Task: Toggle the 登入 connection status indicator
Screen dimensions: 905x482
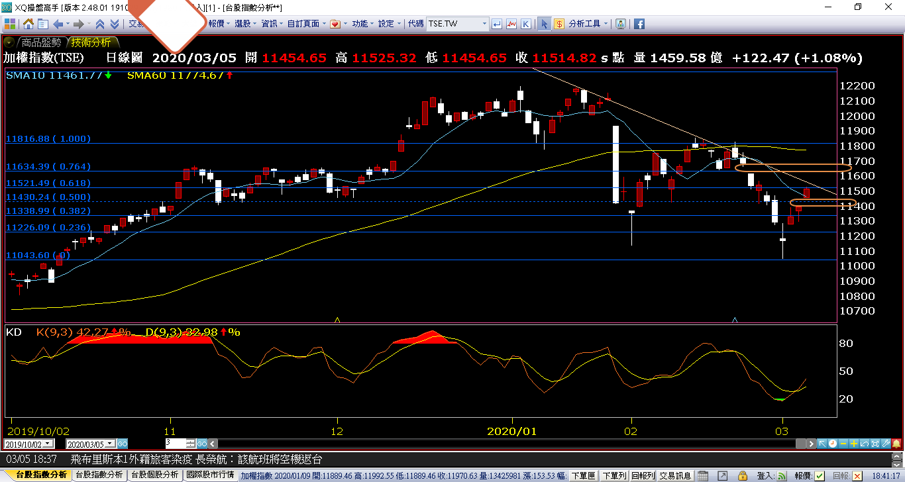Action: (x=782, y=475)
